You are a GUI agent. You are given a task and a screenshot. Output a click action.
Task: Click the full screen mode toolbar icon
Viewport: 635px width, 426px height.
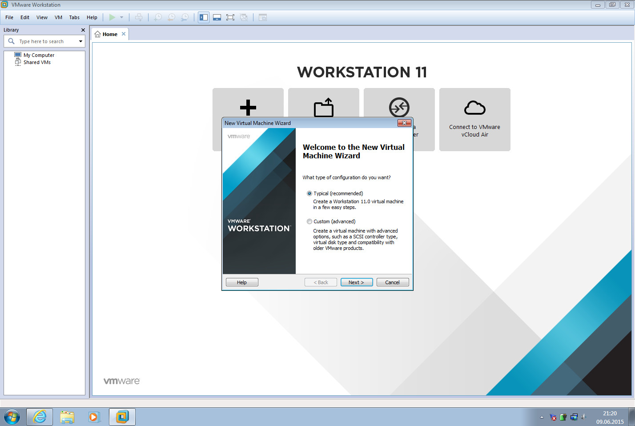[230, 17]
